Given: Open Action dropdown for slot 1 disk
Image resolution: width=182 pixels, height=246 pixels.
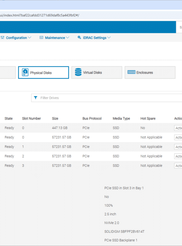Looking at the screenshot, I should 178,147.
